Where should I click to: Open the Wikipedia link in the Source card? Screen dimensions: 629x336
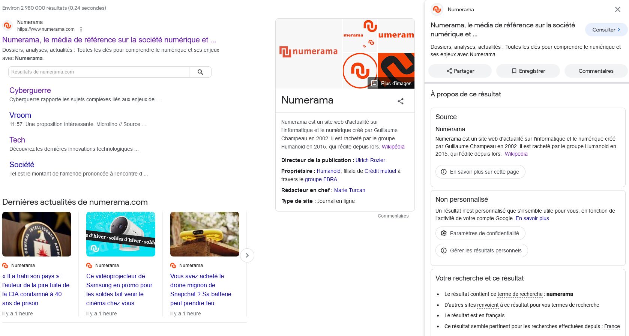[x=516, y=154]
